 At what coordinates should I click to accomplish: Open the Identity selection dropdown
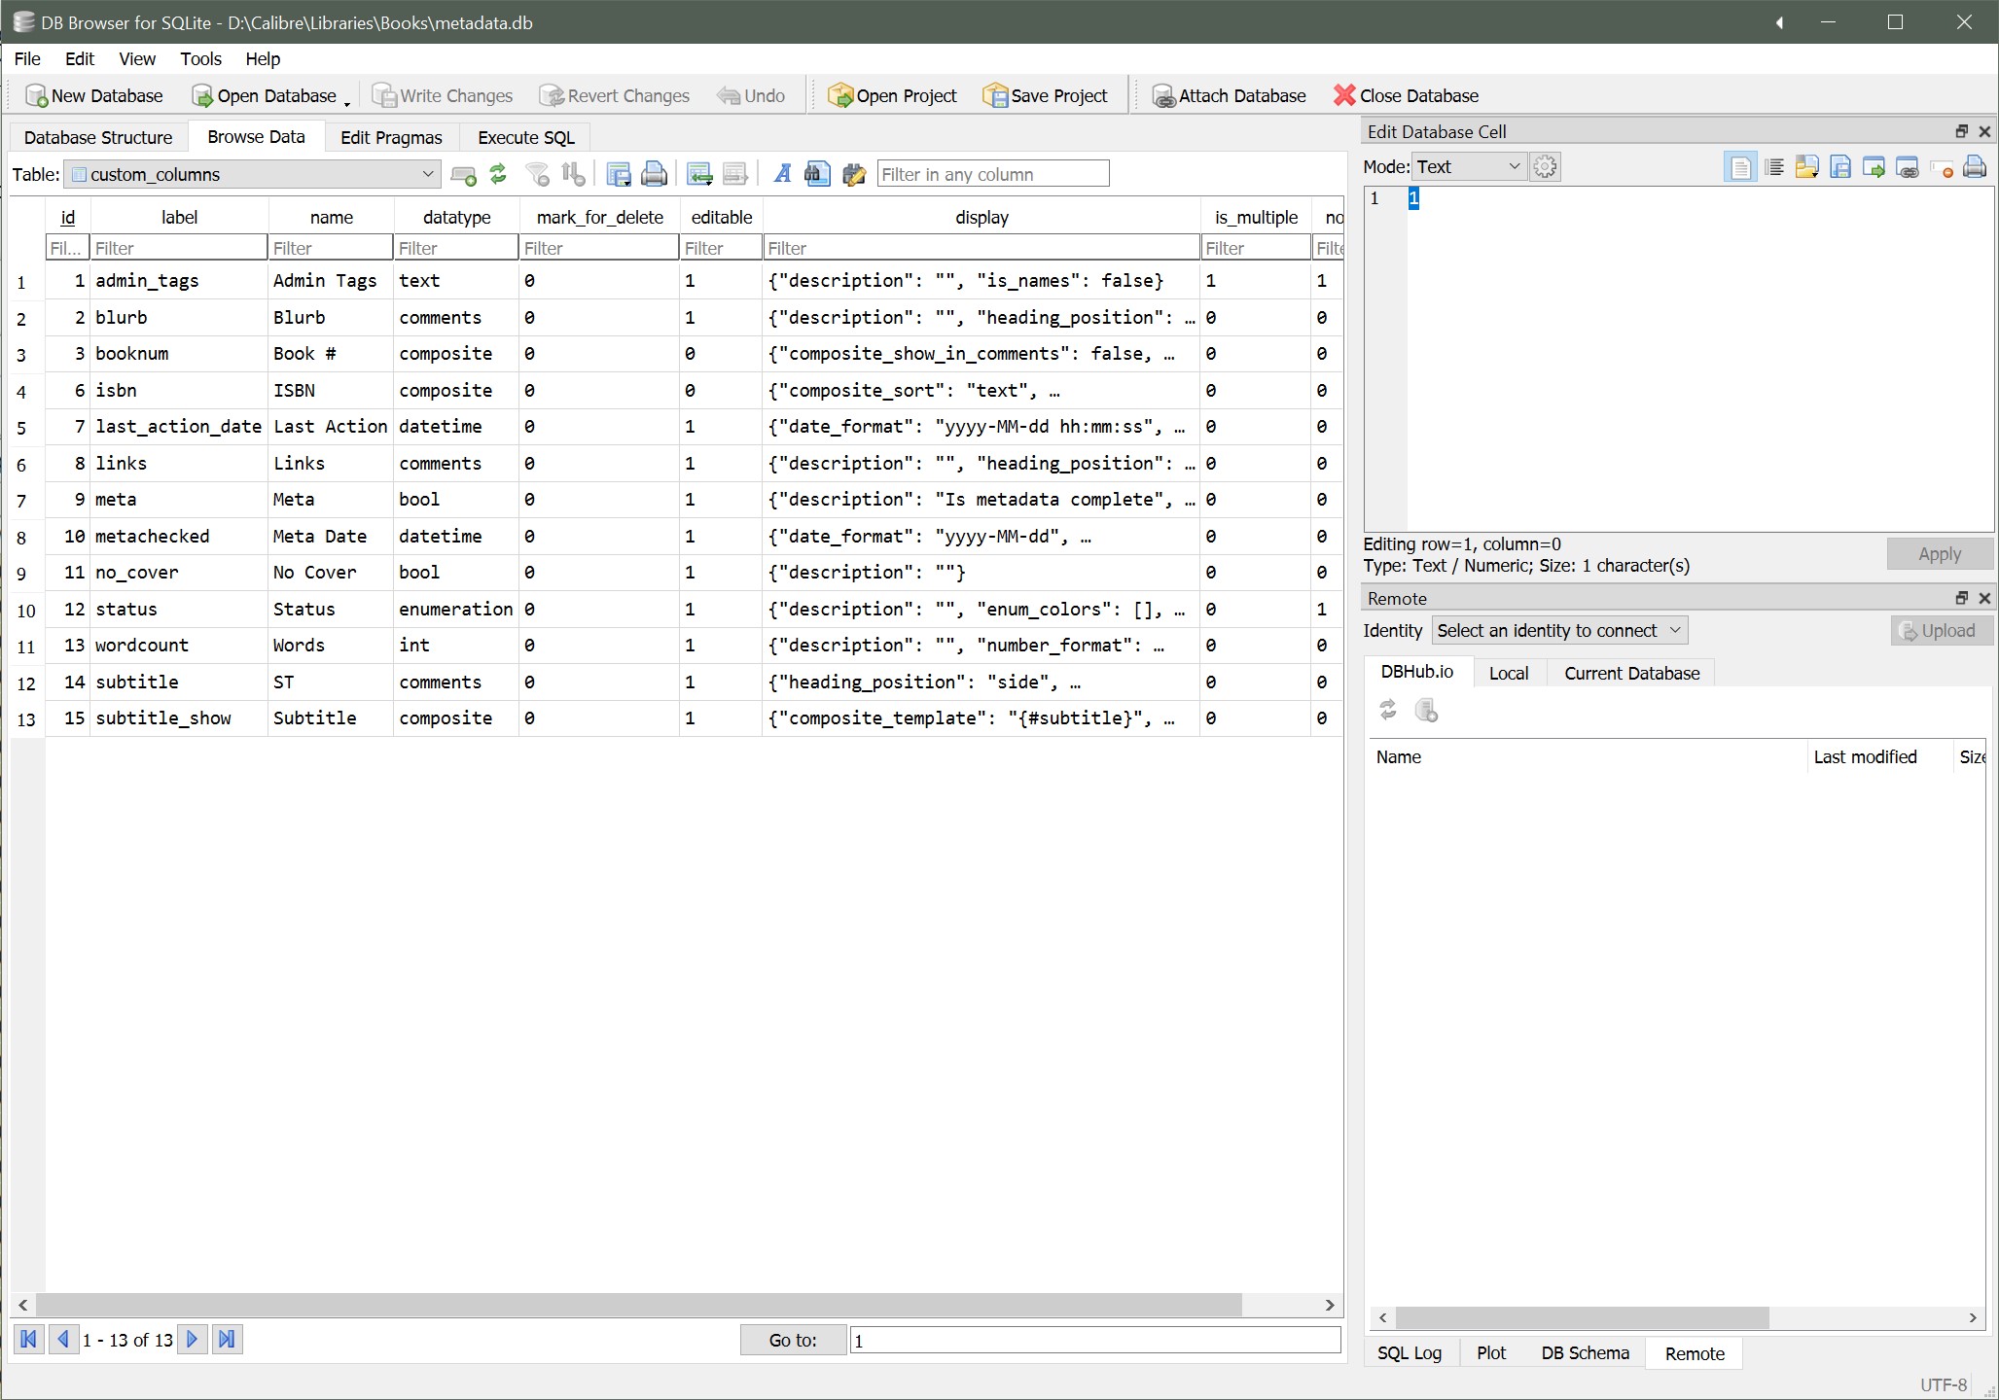click(x=1559, y=631)
